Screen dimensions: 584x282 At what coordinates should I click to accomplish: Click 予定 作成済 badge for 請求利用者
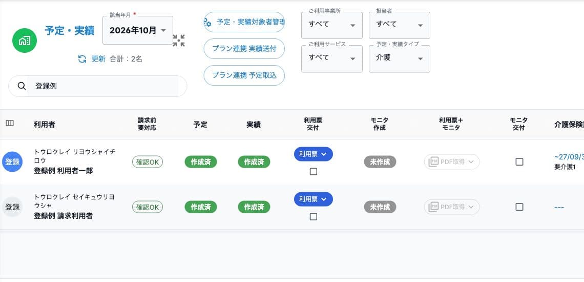[x=201, y=207]
